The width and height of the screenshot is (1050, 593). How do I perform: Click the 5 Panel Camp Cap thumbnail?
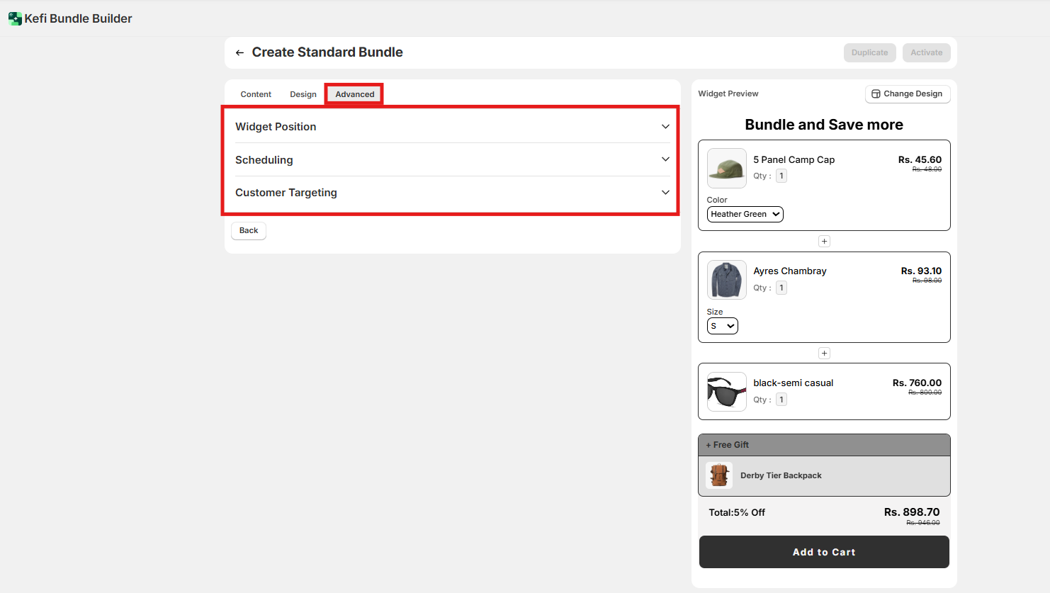coord(726,168)
